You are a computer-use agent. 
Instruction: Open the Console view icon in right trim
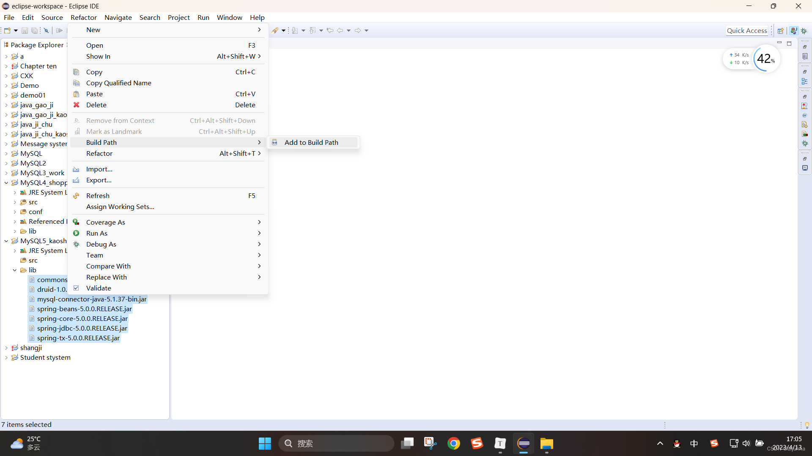[x=805, y=168]
